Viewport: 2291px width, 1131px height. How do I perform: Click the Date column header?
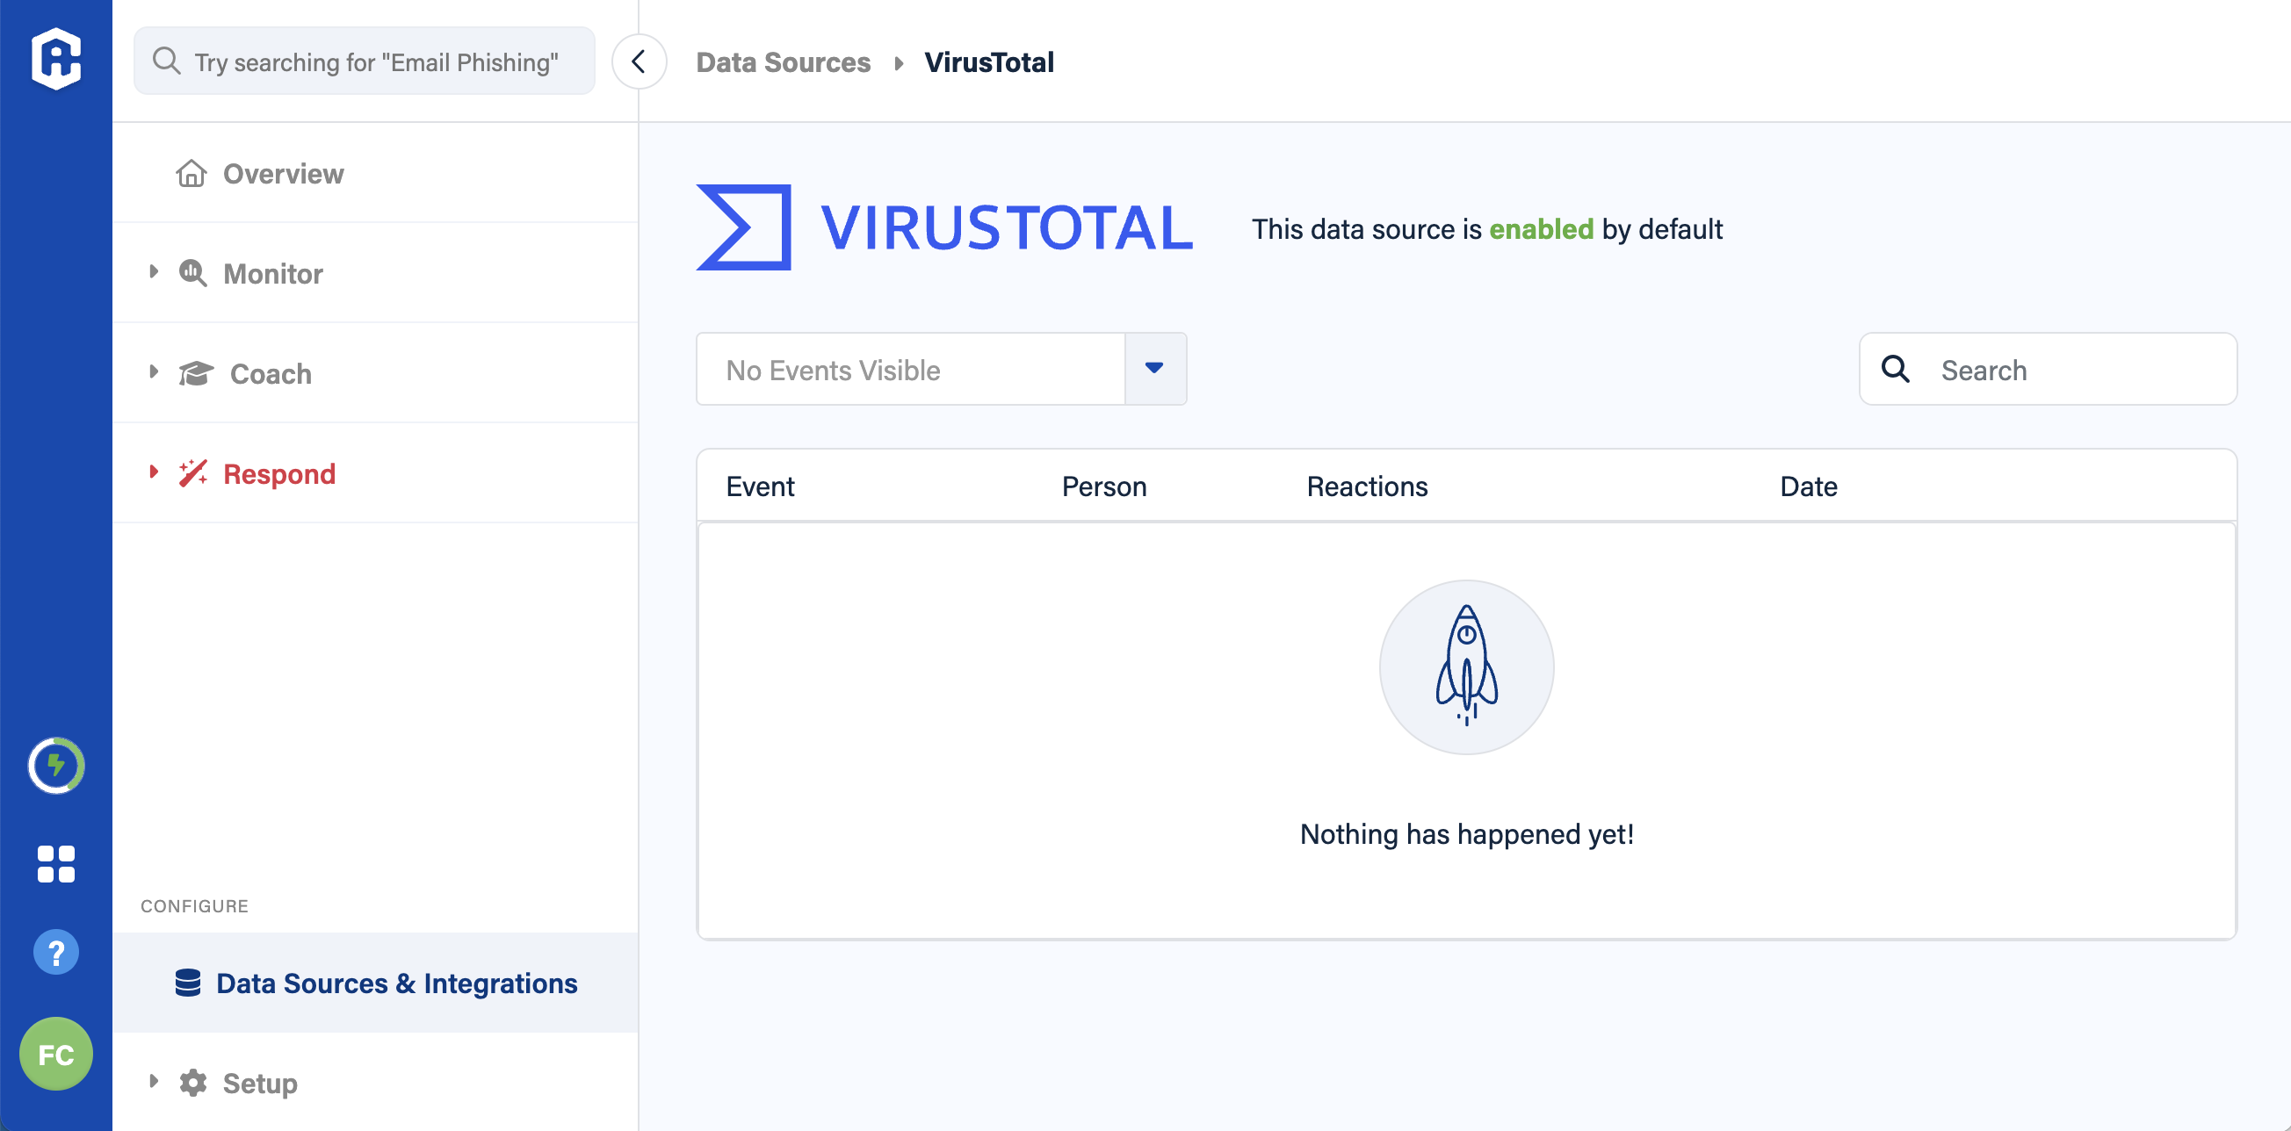pos(1808,486)
